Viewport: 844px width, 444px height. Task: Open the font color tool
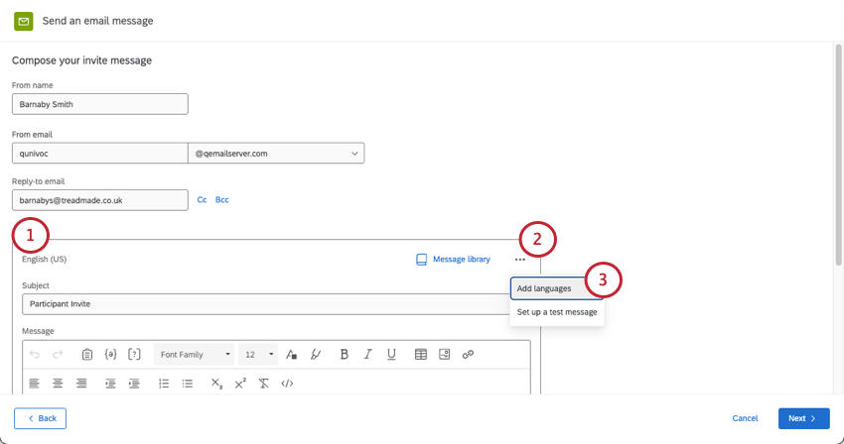(x=291, y=354)
